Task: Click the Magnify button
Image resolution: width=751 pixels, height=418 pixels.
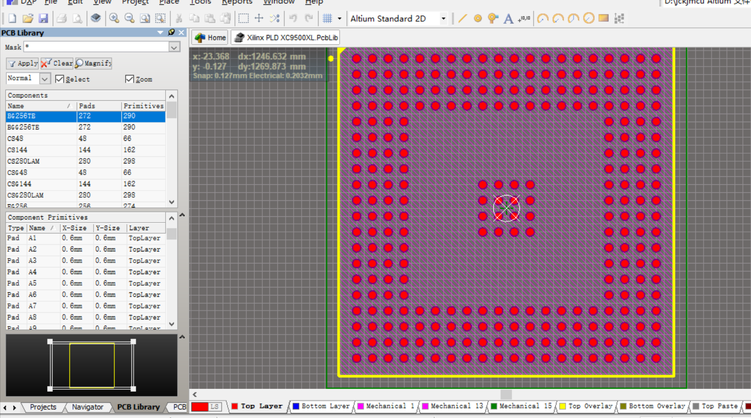Action: point(93,64)
